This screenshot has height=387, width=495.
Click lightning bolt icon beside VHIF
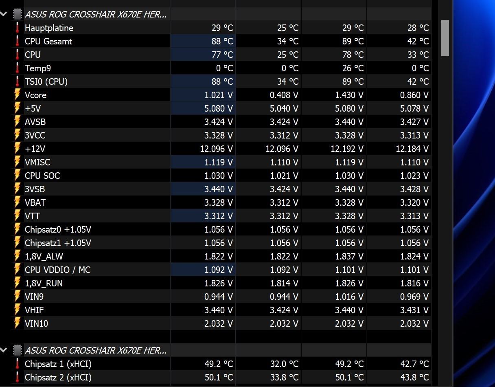pos(17,310)
